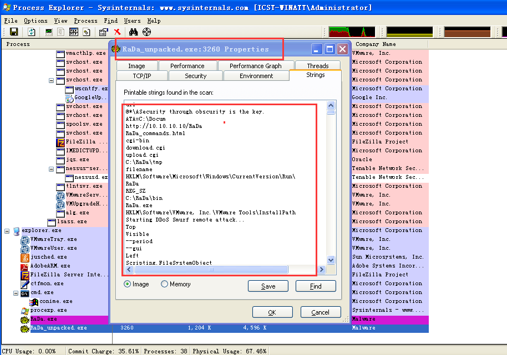This screenshot has height=355, width=507.
Task: Open the System Information toolbar icon
Action: coord(49,32)
